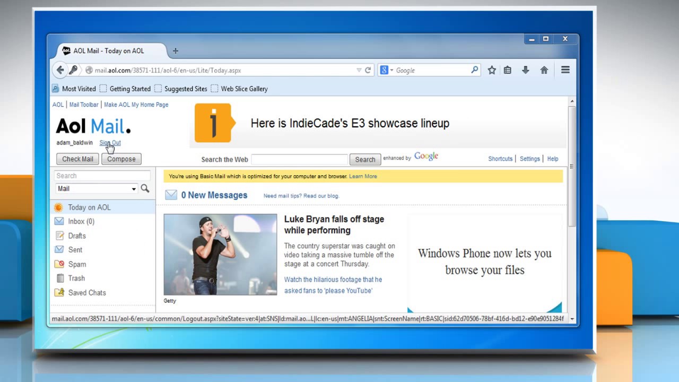This screenshot has width=679, height=382.
Task: Reload the page with the refresh icon
Action: [x=368, y=70]
